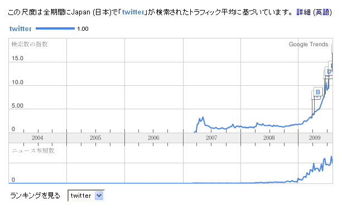The height and width of the screenshot is (209, 342).
Task: Click the 検索数の指数 axis title
Action: coord(30,44)
